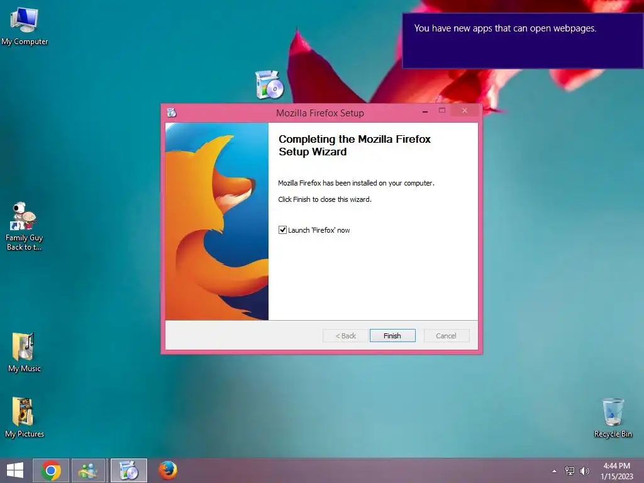Screen dimensions: 644x483
Task: Open Google Chrome from the taskbar
Action: [51, 470]
